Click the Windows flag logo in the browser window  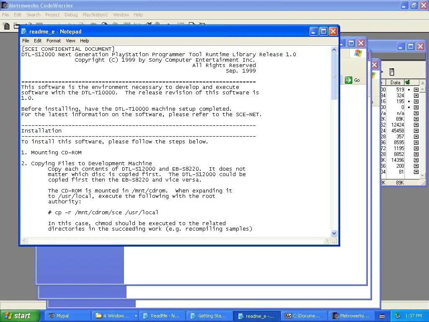(x=358, y=53)
